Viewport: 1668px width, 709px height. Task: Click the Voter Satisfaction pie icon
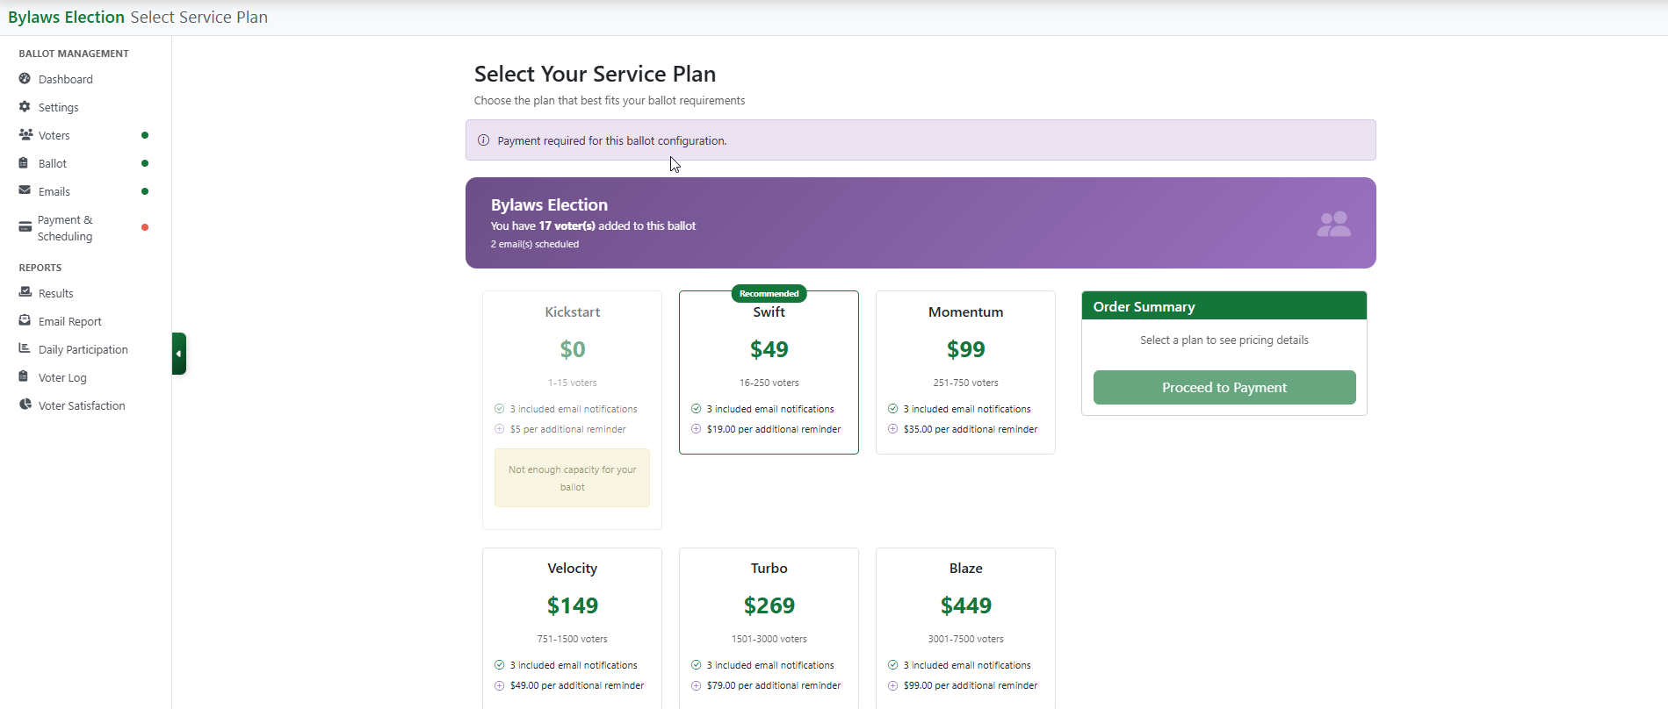[x=25, y=405]
